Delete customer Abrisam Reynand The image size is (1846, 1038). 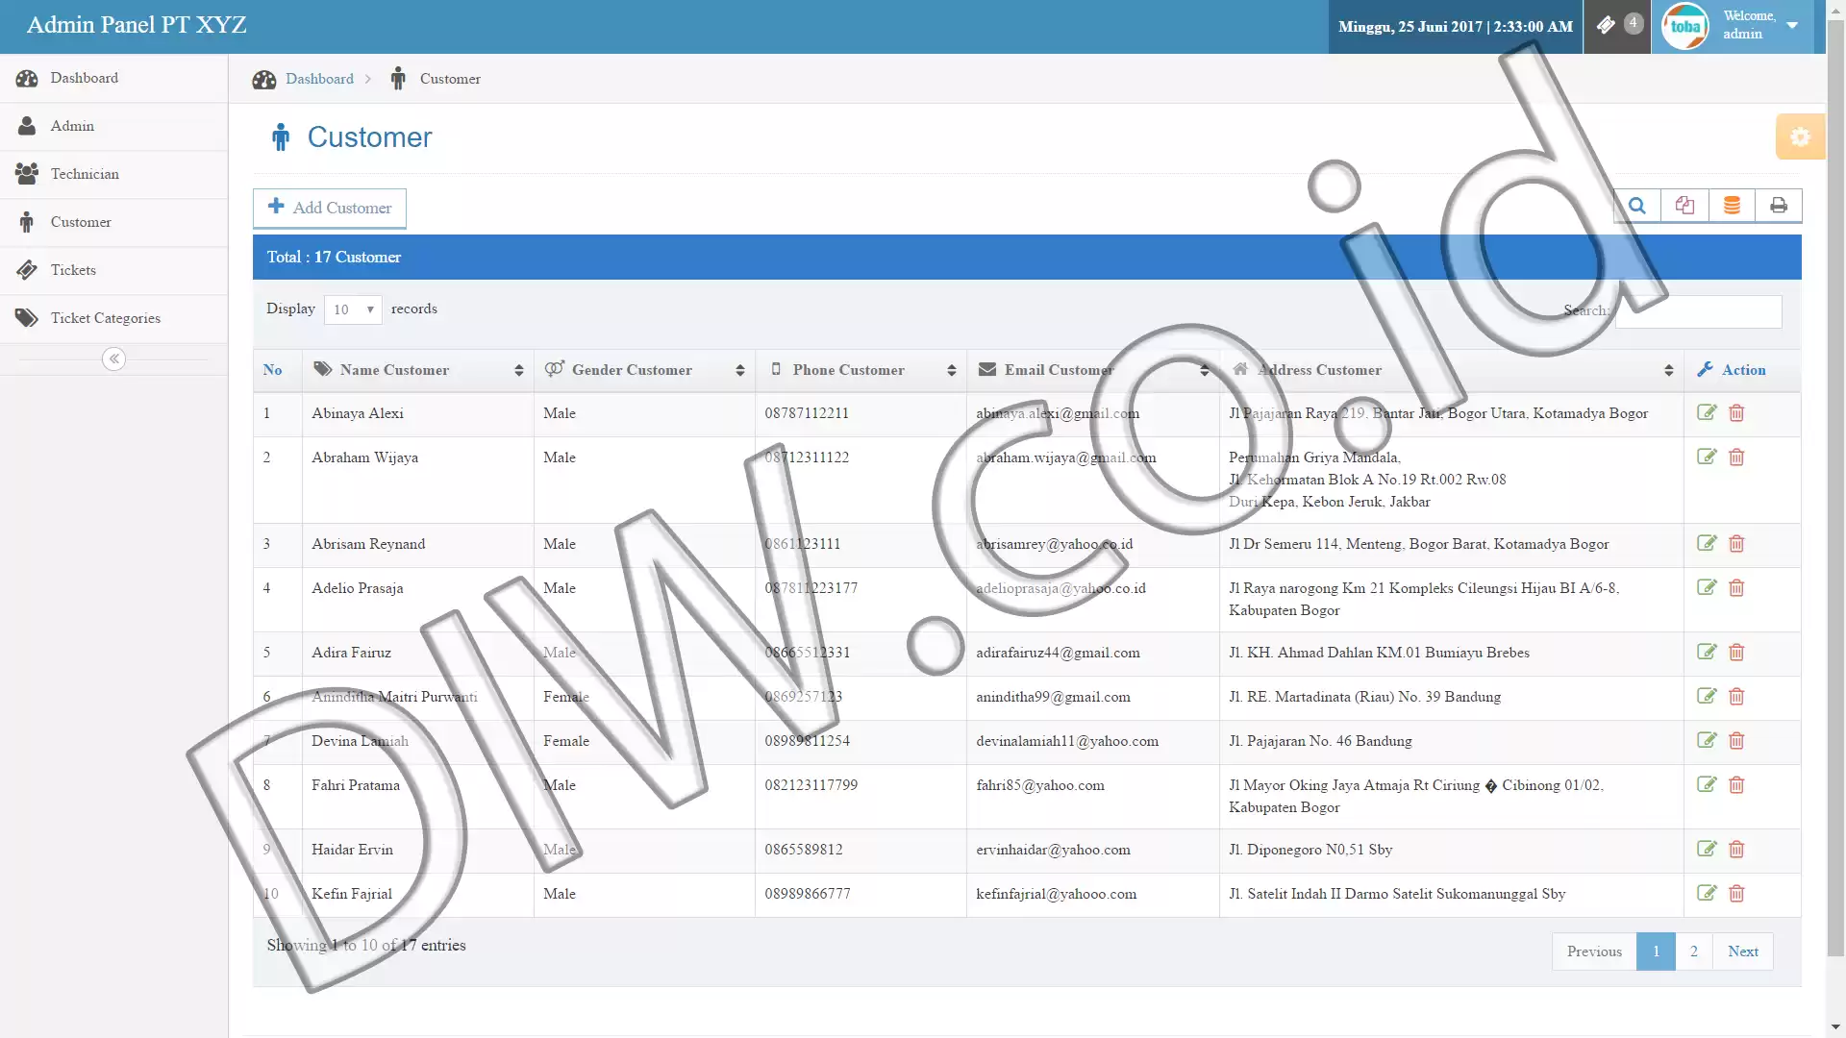point(1736,543)
